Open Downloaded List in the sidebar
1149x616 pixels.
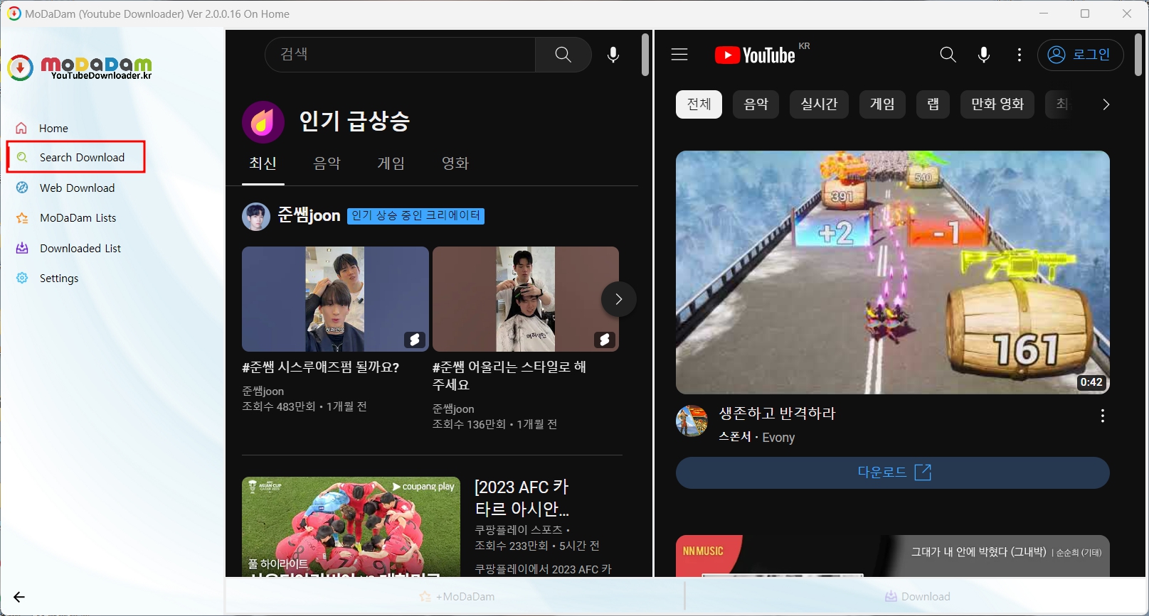[x=80, y=248]
